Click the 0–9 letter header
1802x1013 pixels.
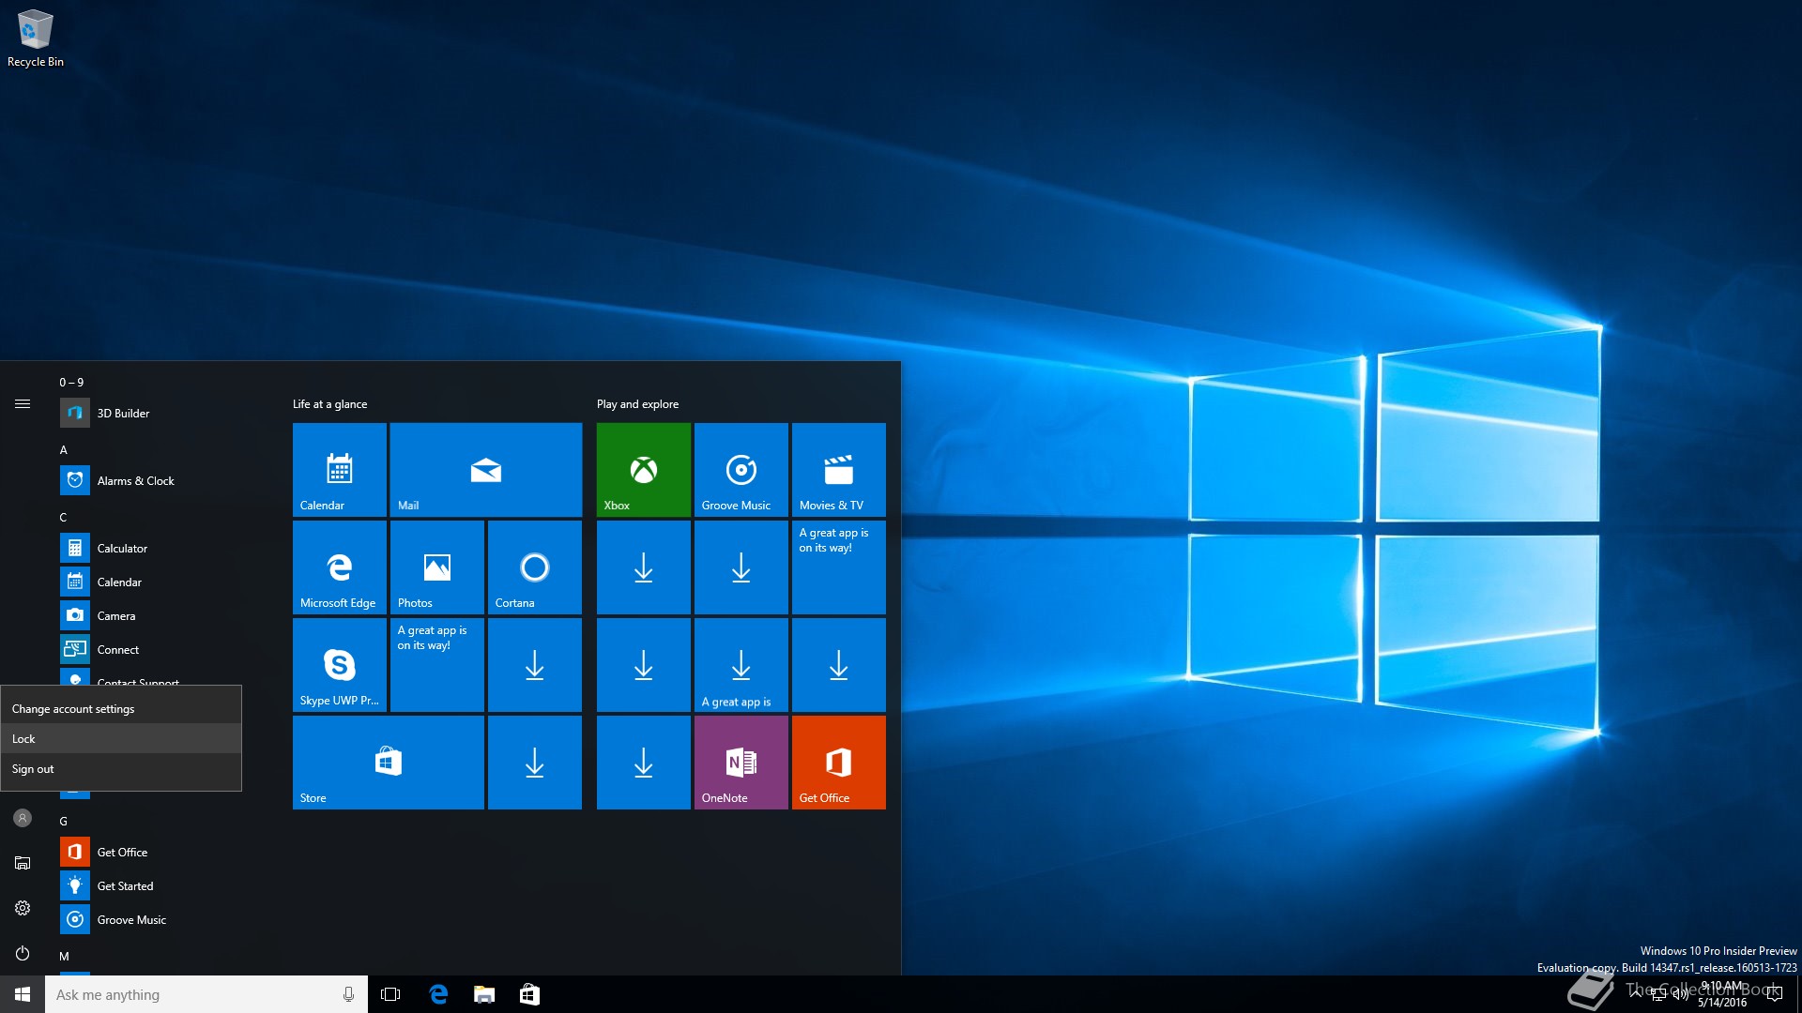click(71, 382)
